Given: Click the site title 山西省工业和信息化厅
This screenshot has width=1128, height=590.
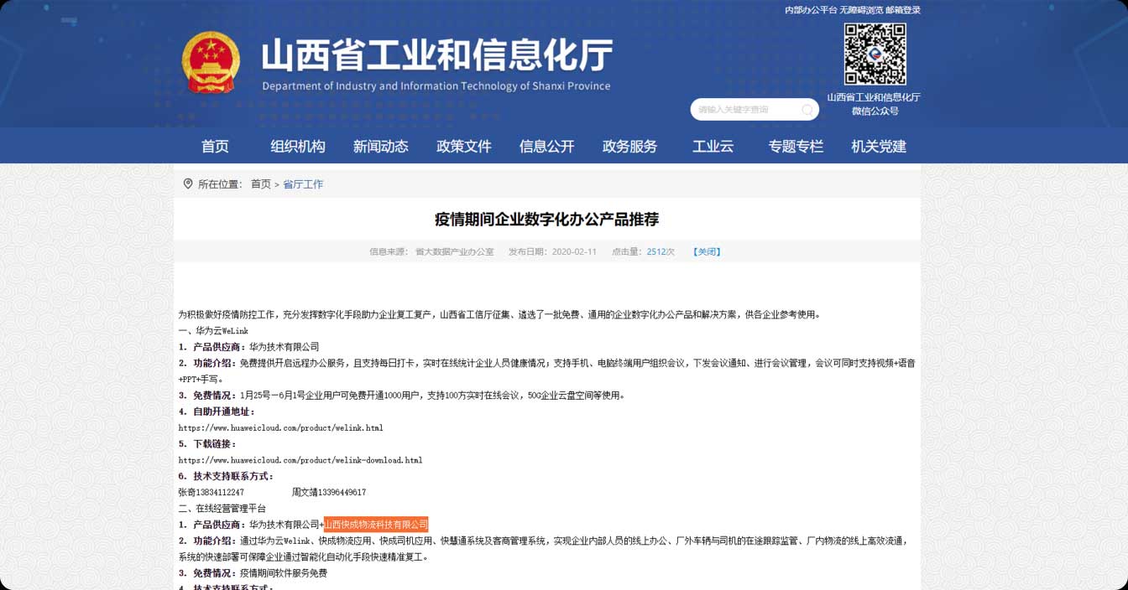Looking at the screenshot, I should tap(437, 56).
